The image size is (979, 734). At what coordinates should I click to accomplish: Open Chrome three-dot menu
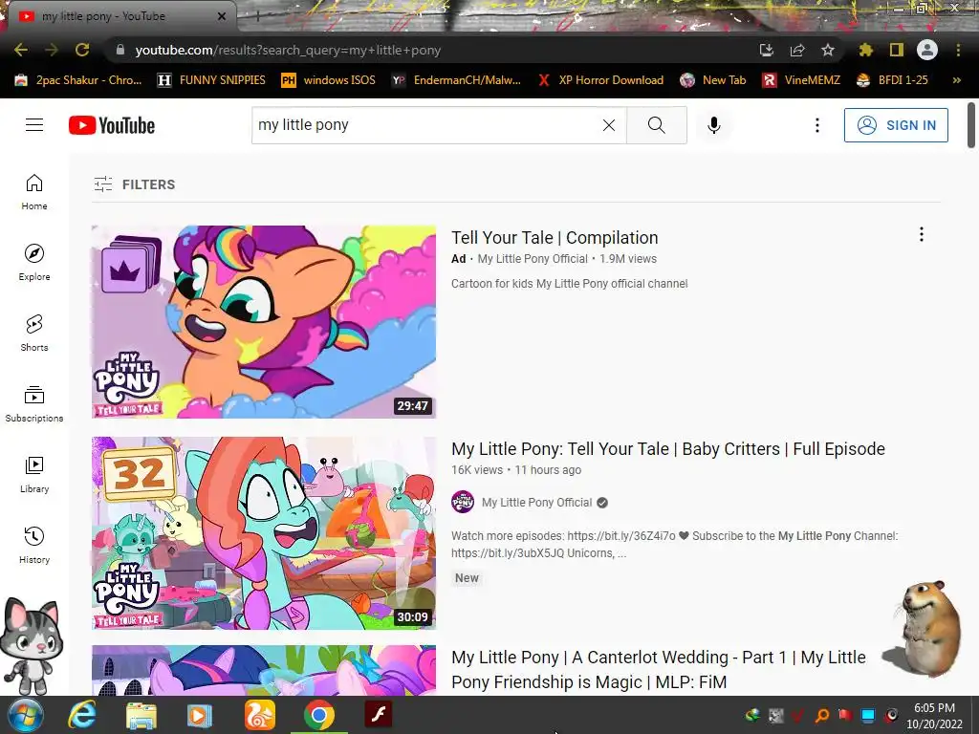coord(958,50)
